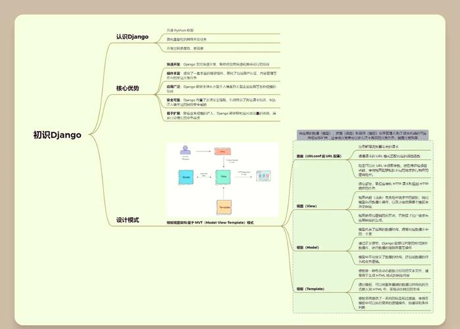Select the MVT (Model-View-Template) caption node
The height and width of the screenshot is (329, 460).
pyautogui.click(x=210, y=222)
